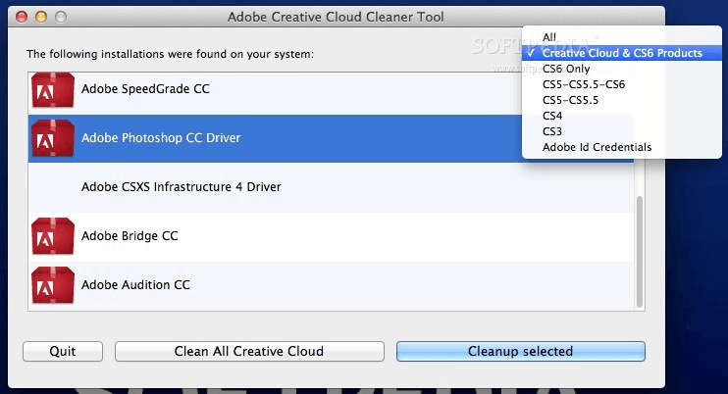This screenshot has width=728, height=394.
Task: Choose All from the dropdown list
Action: (549, 37)
